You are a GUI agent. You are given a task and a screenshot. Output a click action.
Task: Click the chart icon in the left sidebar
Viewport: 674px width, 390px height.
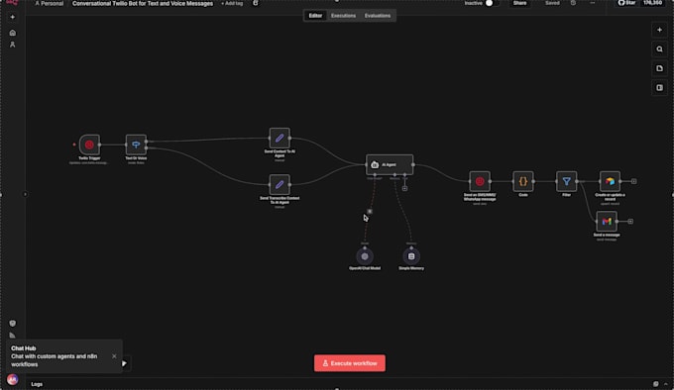tap(13, 336)
